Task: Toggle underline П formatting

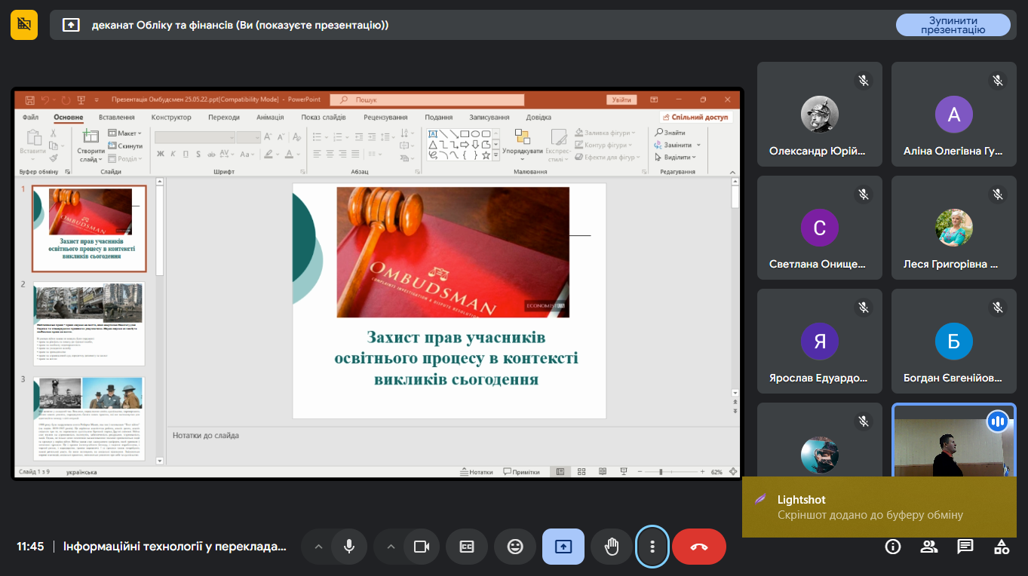Action: pyautogui.click(x=186, y=154)
